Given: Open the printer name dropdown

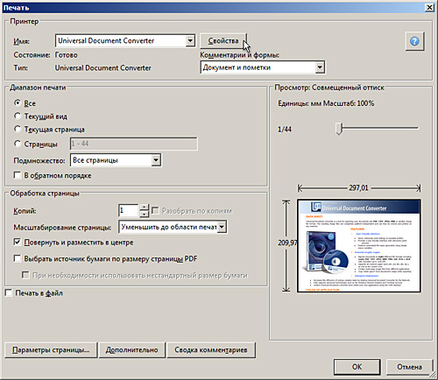Looking at the screenshot, I should tap(190, 40).
